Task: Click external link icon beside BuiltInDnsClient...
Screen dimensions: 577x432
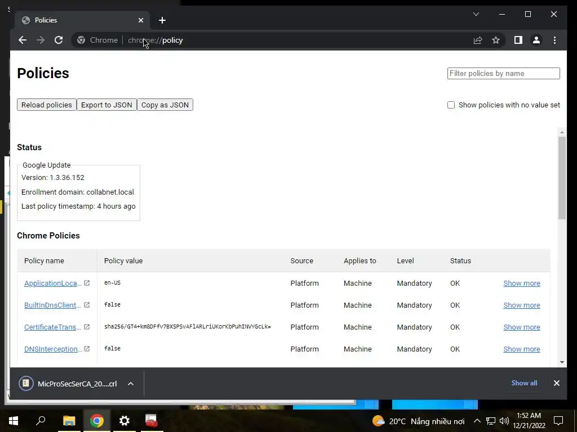Action: pos(87,305)
